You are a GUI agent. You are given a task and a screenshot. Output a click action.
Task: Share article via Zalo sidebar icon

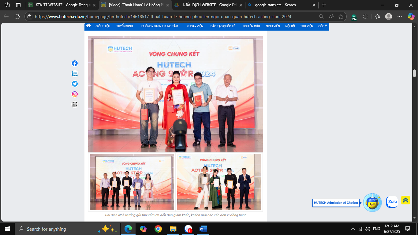75,73
